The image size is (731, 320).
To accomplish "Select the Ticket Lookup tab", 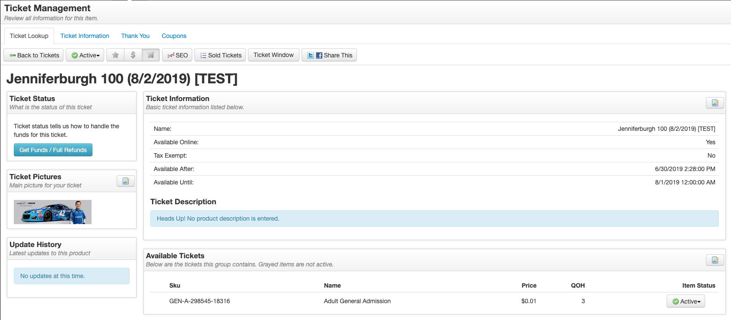I will (x=29, y=36).
